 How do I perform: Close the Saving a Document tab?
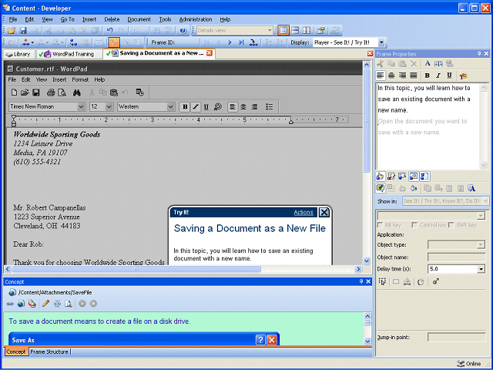coord(210,53)
